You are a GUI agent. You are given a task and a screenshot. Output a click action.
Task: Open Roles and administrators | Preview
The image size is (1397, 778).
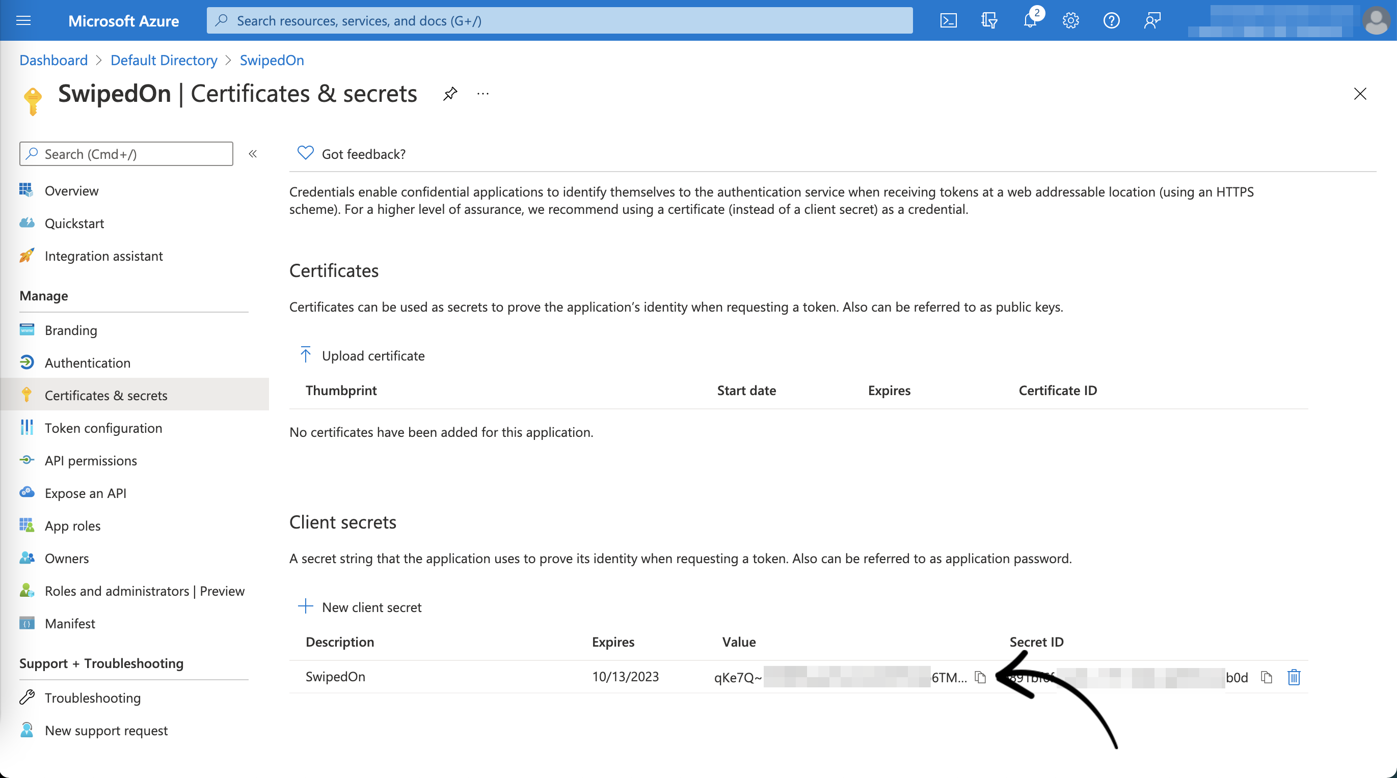(x=144, y=591)
